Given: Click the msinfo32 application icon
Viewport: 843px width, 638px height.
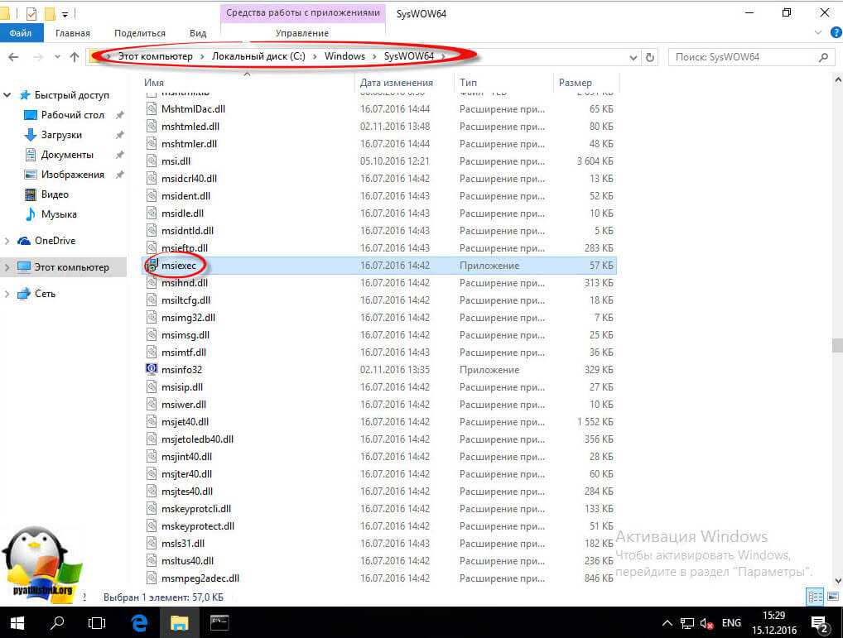Looking at the screenshot, I should (152, 369).
